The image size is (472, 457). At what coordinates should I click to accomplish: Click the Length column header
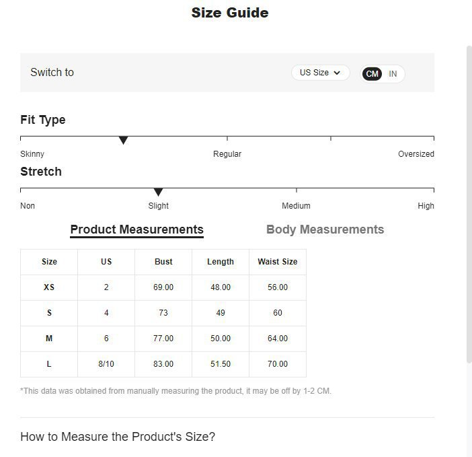click(x=221, y=262)
